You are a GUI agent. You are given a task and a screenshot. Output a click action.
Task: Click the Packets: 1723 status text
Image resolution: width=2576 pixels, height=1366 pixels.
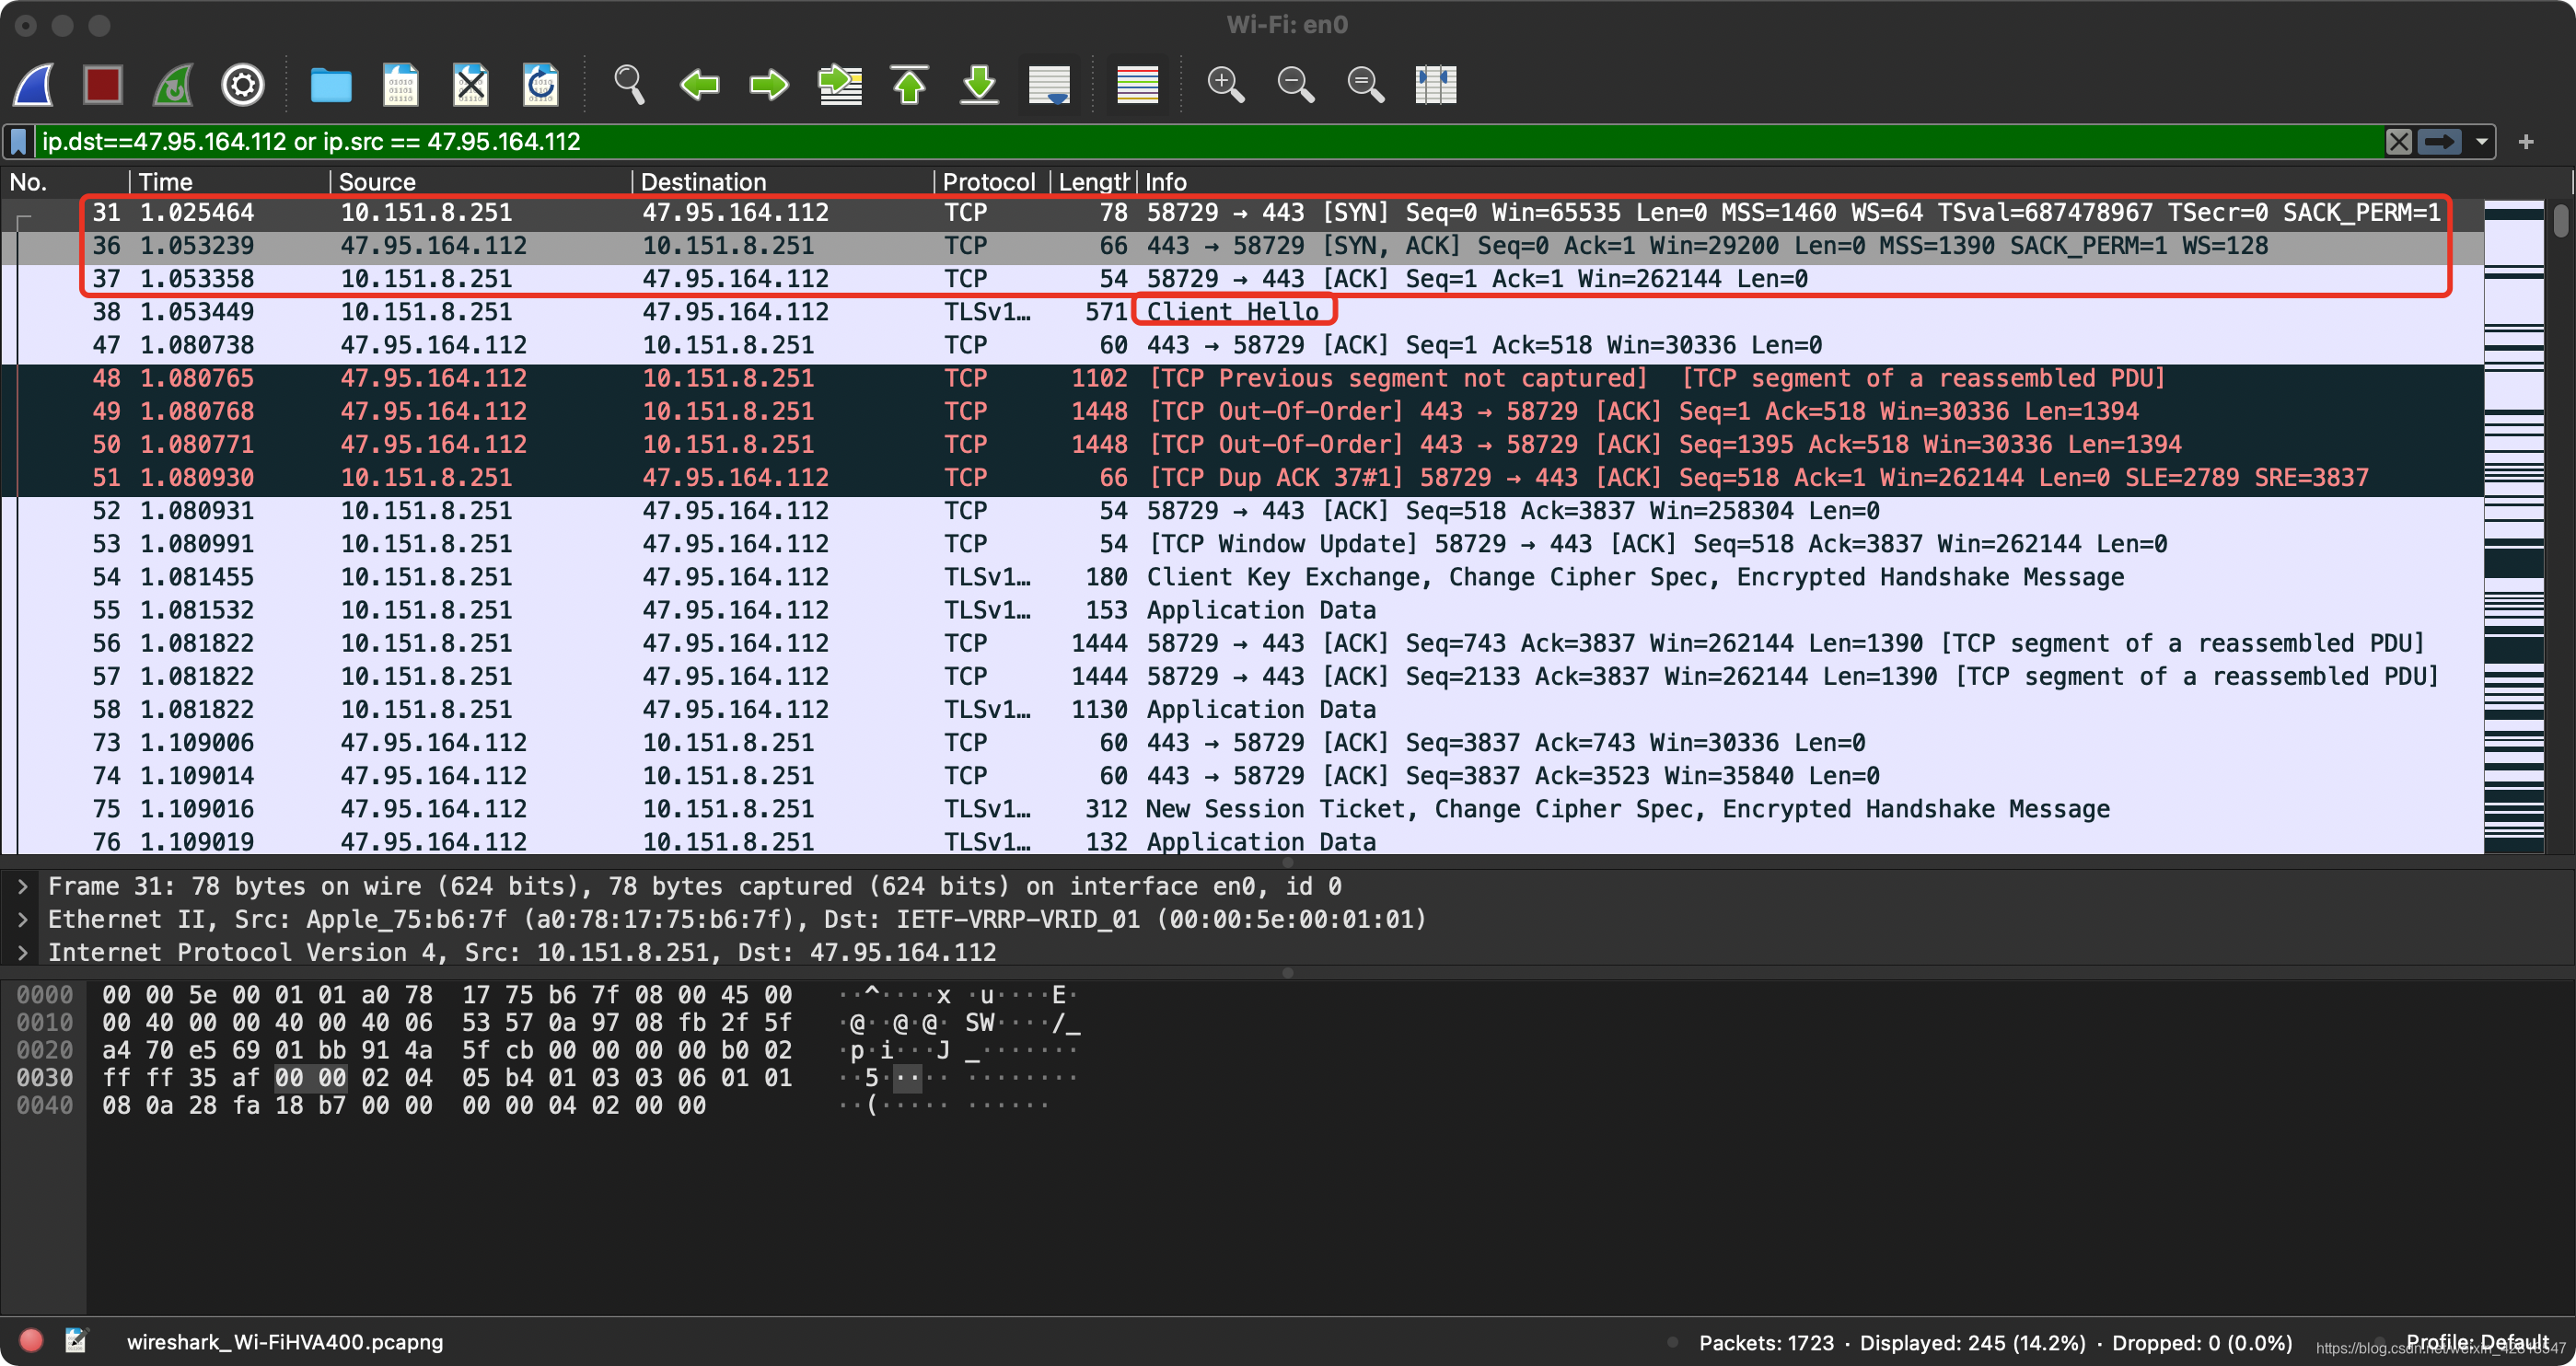click(x=1766, y=1343)
